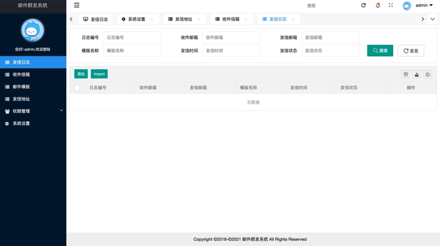Click the refresh icon in top bar
Screen dimensions: 440x246
[x=364, y=5]
